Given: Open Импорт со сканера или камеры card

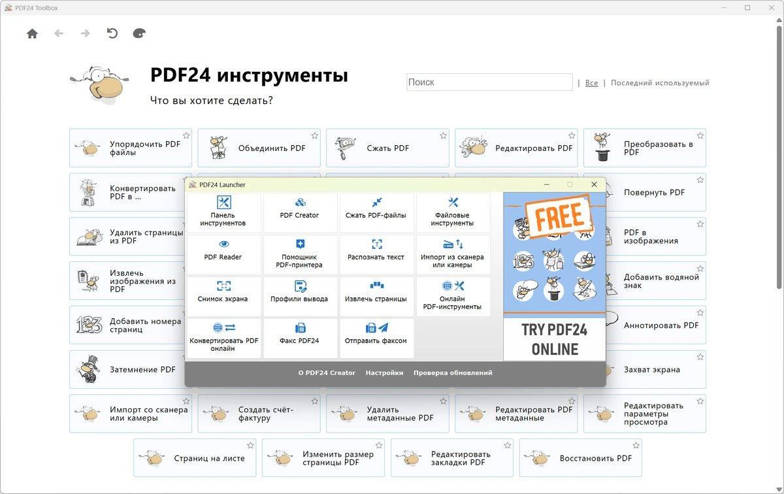Looking at the screenshot, I should pyautogui.click(x=131, y=414).
